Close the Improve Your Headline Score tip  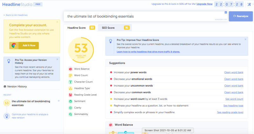pyautogui.click(x=245, y=39)
